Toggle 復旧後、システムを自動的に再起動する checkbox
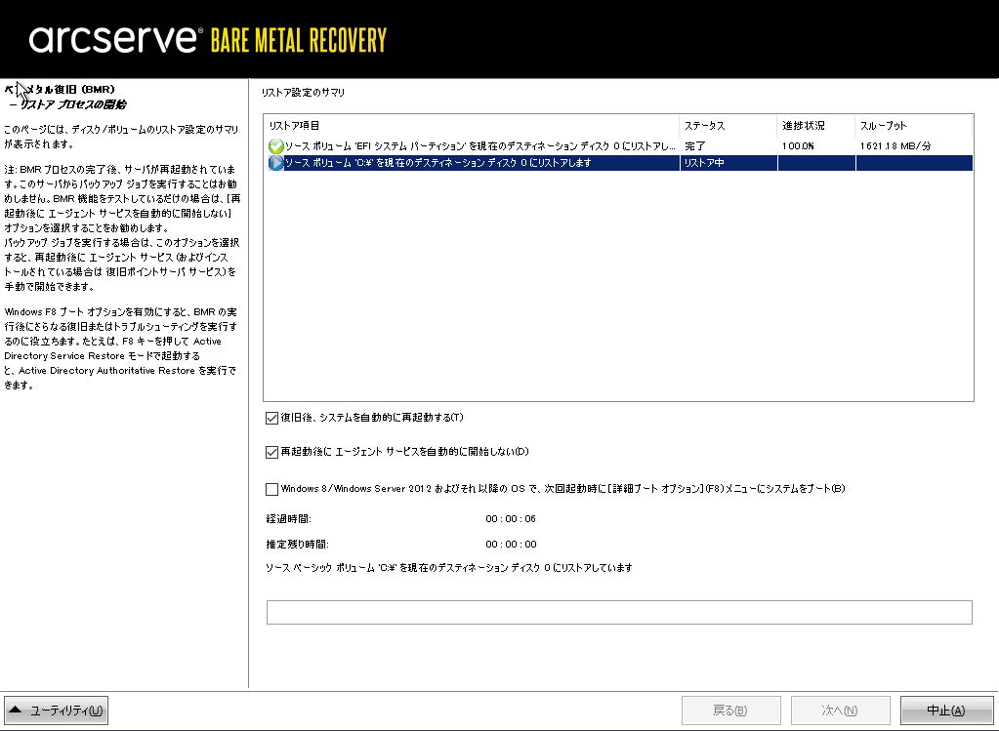This screenshot has width=999, height=731. pos(272,418)
